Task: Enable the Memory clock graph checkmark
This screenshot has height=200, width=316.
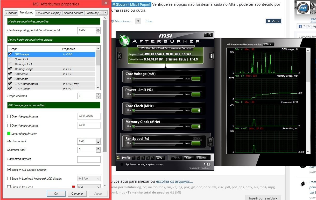Action: 10,64
